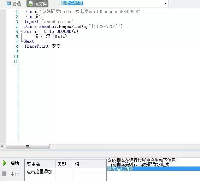This screenshot has height=181, width=200.
Task: Select the 当前脚本第8行 output line
Action: (139, 164)
